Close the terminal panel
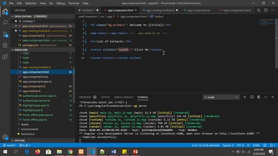Screen dimensions: 278x156 coord(273,97)
